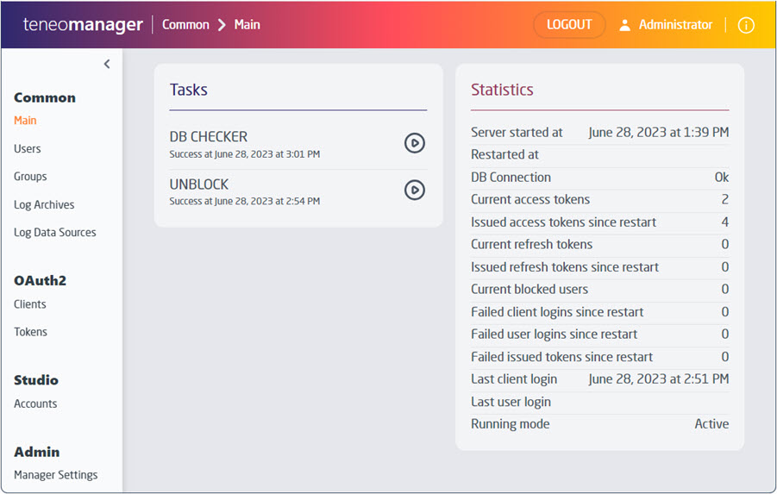Screen dimensions: 777x494
Task: Click the Statistics panel title
Action: [x=502, y=90]
